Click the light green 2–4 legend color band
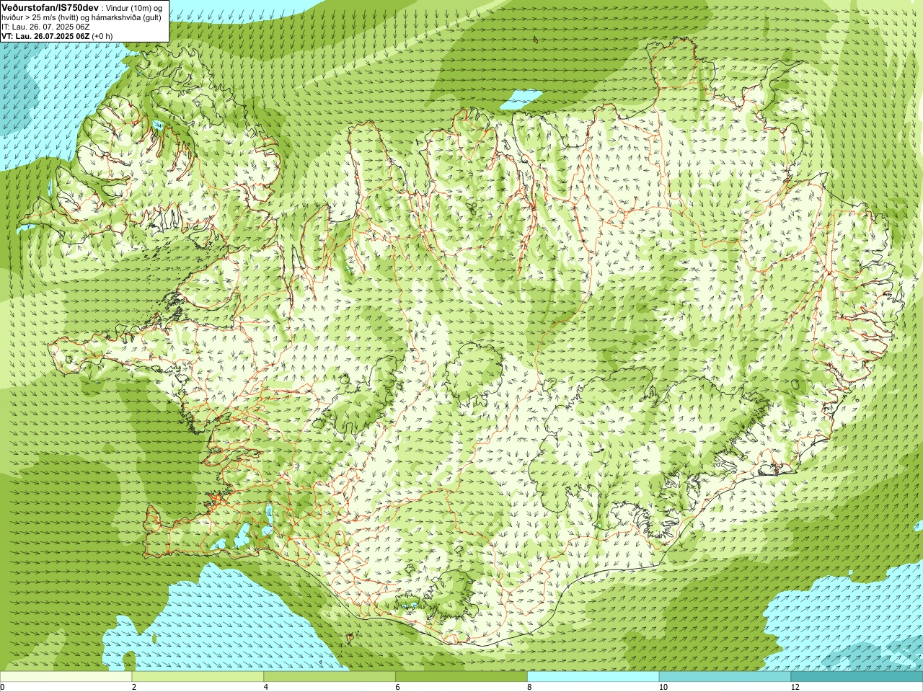The height and width of the screenshot is (692, 923). 198,677
